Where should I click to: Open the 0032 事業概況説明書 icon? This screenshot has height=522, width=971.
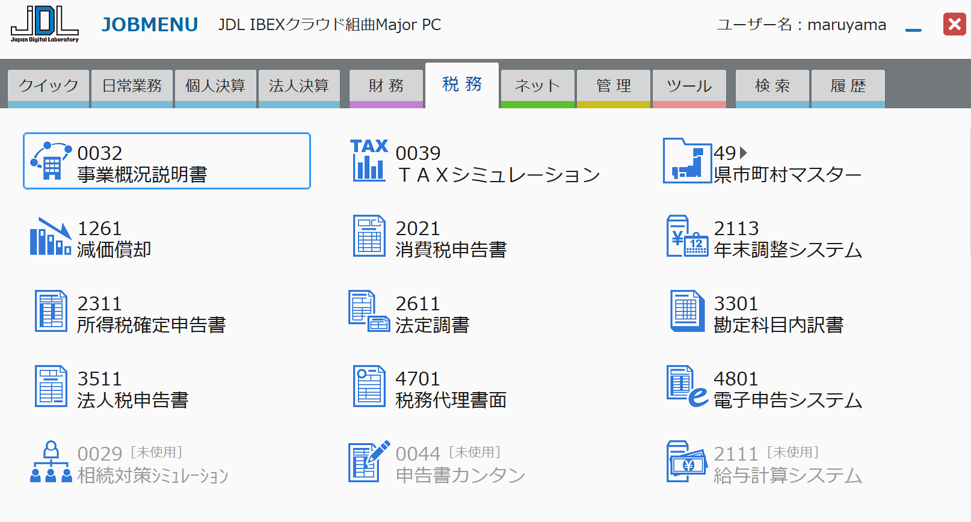pos(51,161)
